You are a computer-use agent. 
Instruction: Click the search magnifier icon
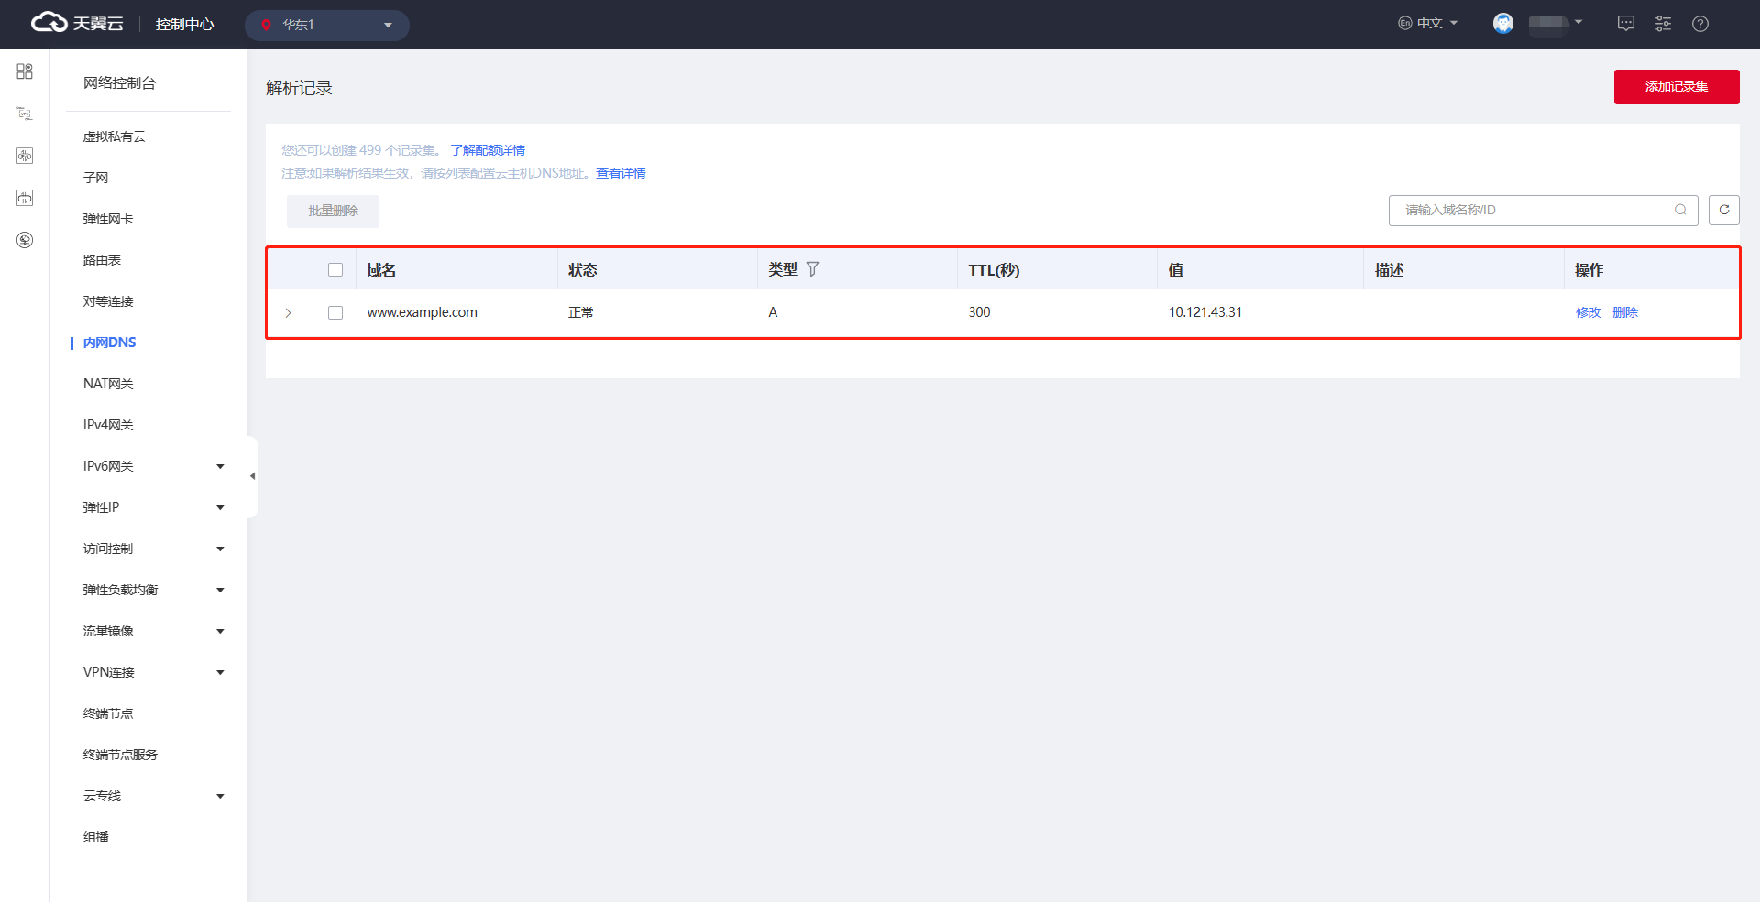1680,210
